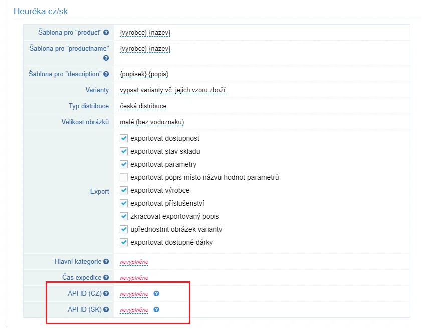
Task: Open Velikost obrázků value malé (bez vodoznaku)
Action: (152, 122)
